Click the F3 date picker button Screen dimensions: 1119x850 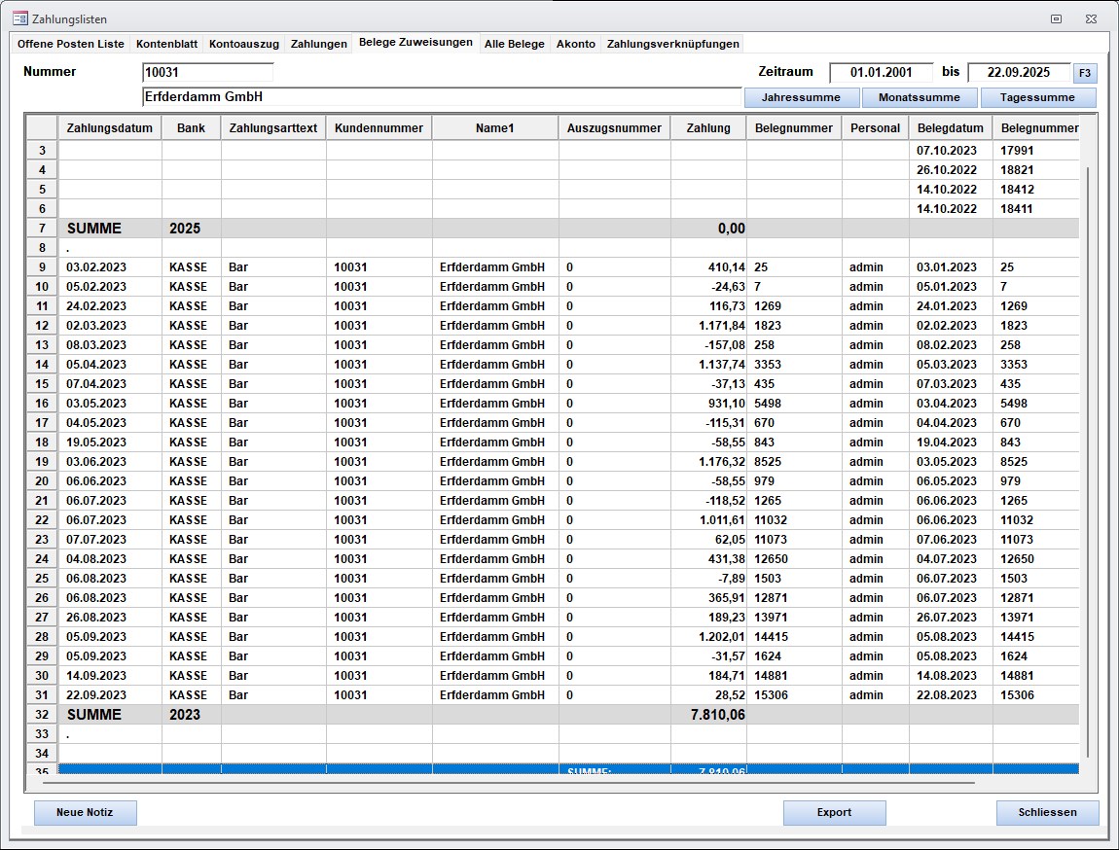[x=1084, y=73]
